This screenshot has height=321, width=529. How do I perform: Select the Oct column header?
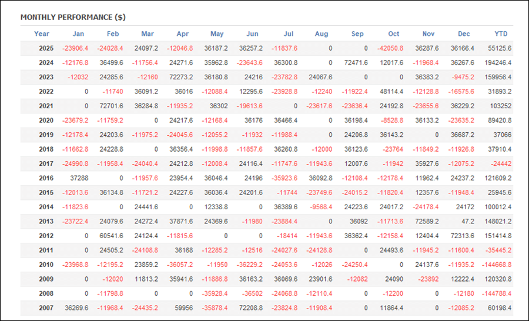[x=393, y=34]
